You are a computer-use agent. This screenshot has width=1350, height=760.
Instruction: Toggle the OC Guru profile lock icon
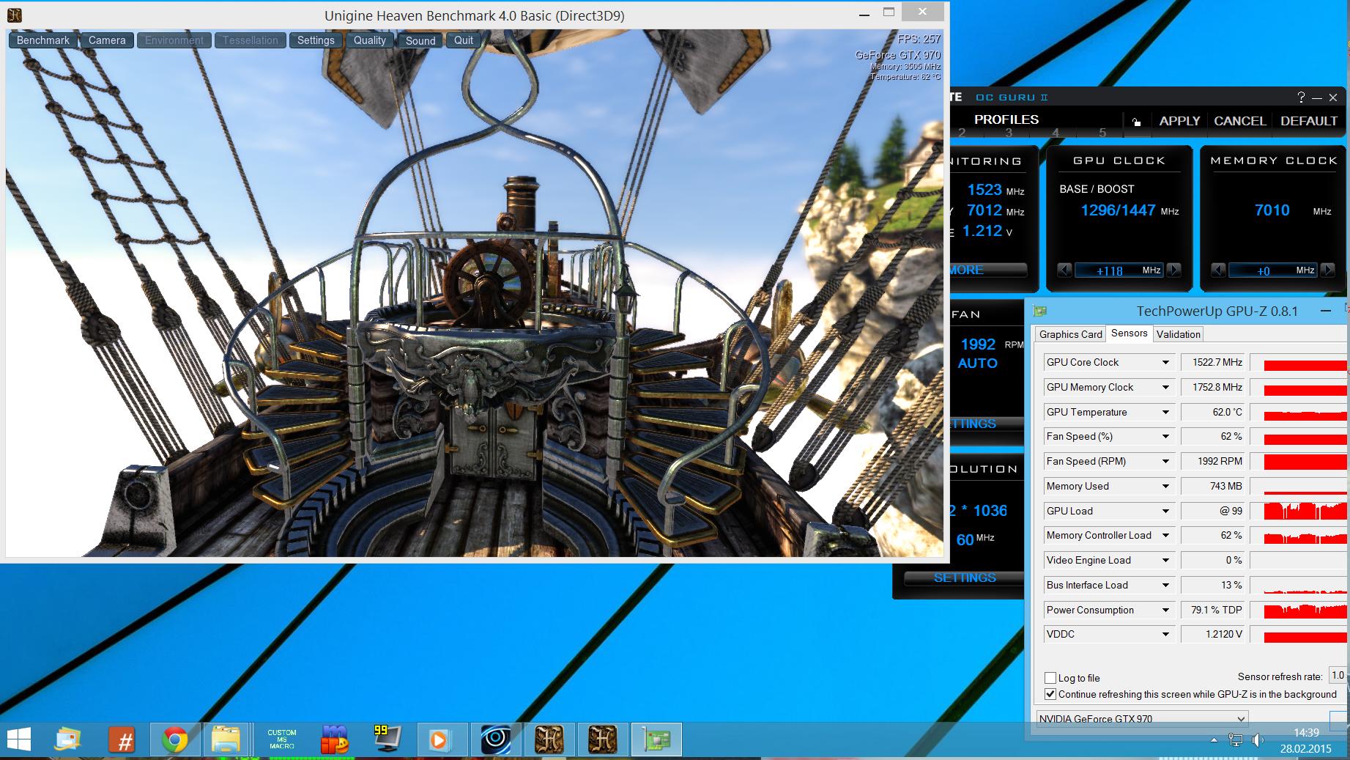1136,122
